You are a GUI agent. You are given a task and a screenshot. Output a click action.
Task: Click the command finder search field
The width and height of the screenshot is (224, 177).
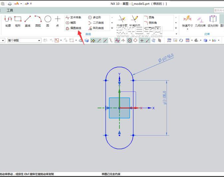point(219,10)
